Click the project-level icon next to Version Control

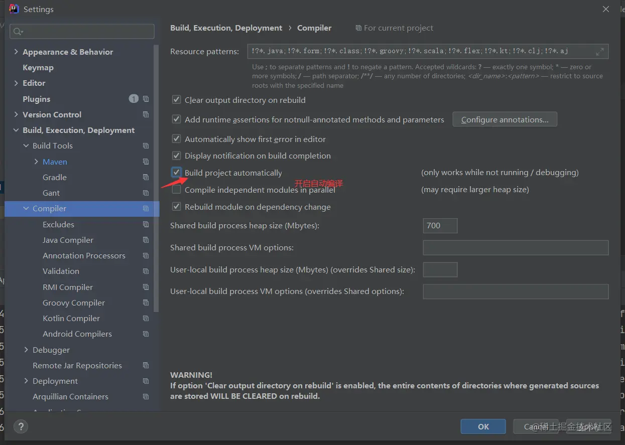click(146, 114)
